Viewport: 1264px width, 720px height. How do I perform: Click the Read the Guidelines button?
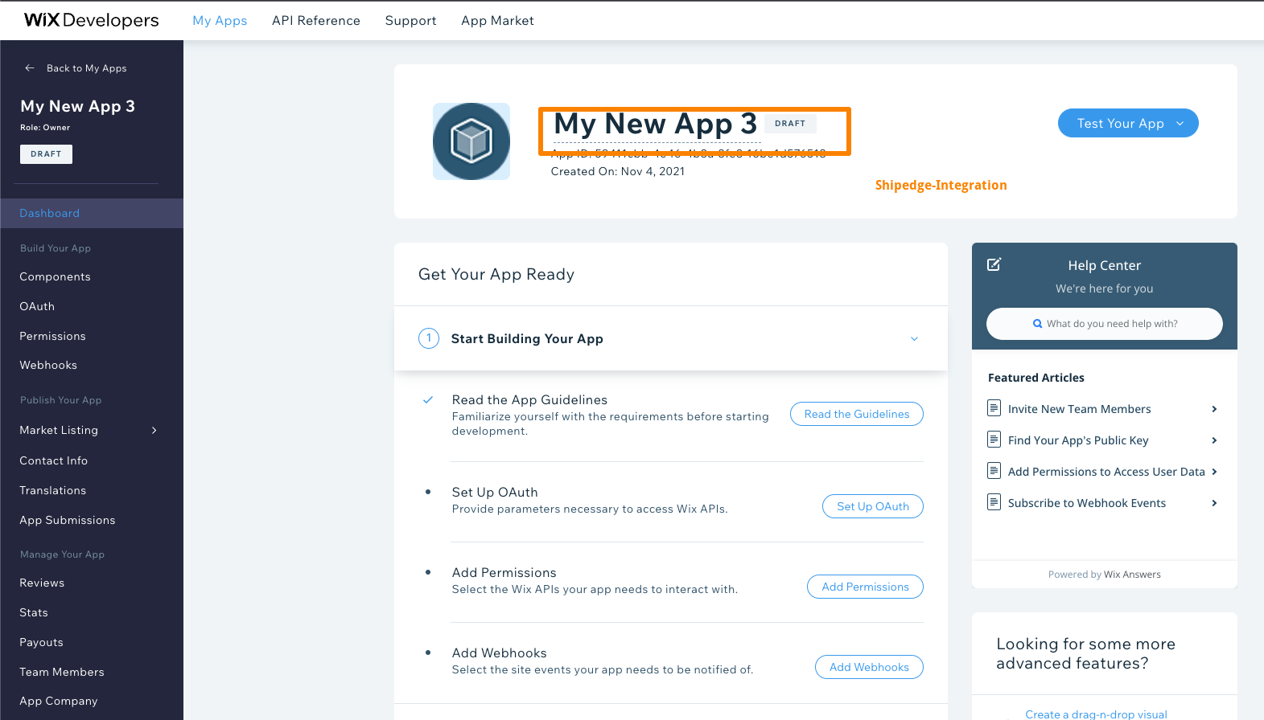[857, 414]
